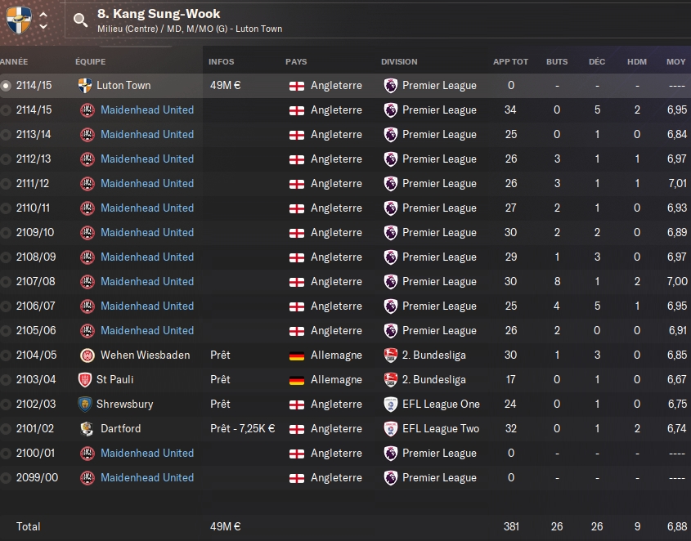Click the up chevron beside the club badge
The width and height of the screenshot is (691, 541).
(x=43, y=13)
